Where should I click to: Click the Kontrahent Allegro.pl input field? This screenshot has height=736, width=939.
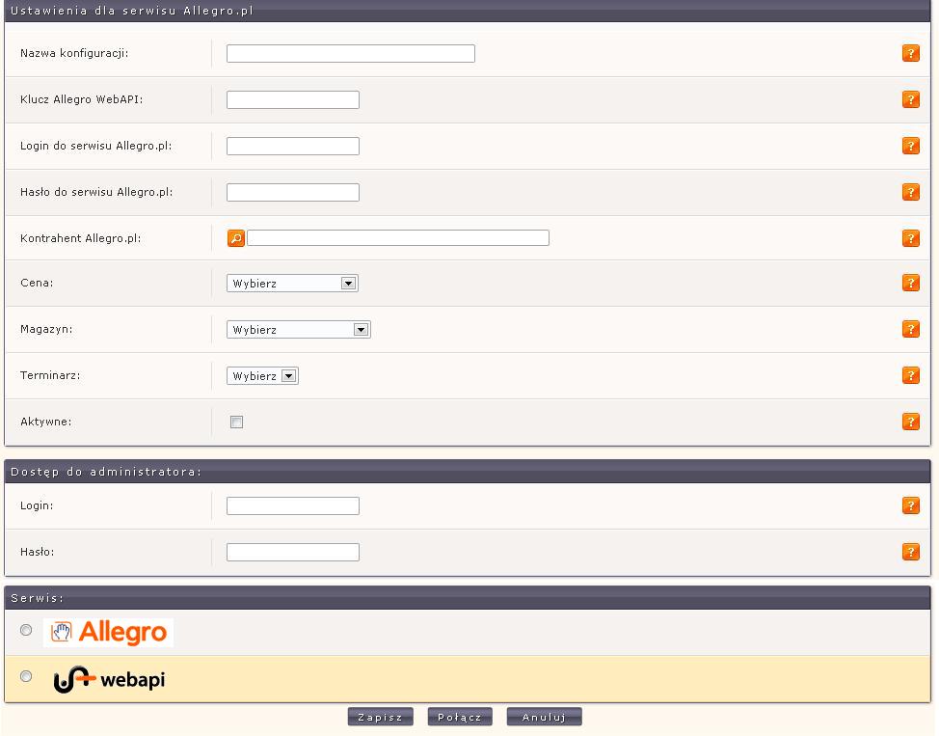[x=397, y=238]
